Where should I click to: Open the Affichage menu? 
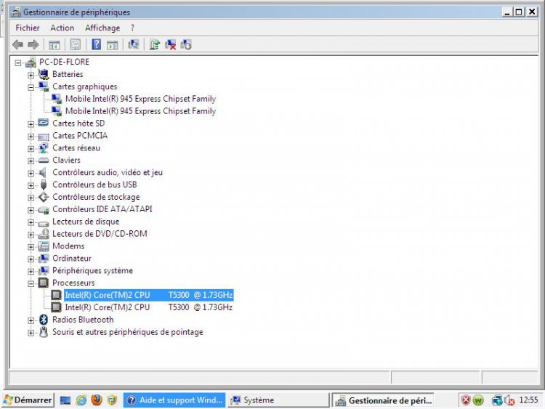(102, 28)
